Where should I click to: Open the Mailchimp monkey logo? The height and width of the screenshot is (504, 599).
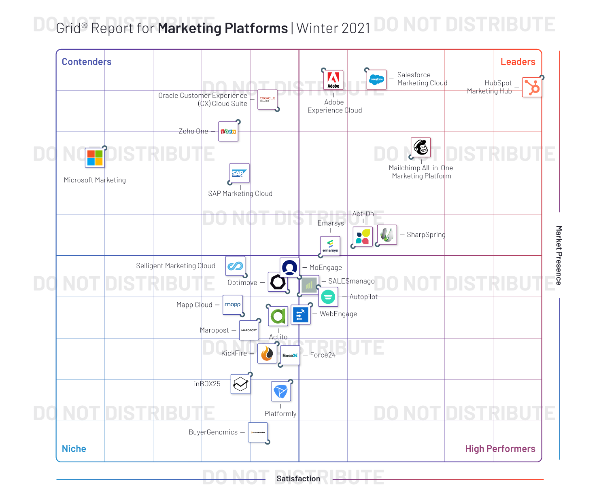pyautogui.click(x=421, y=148)
